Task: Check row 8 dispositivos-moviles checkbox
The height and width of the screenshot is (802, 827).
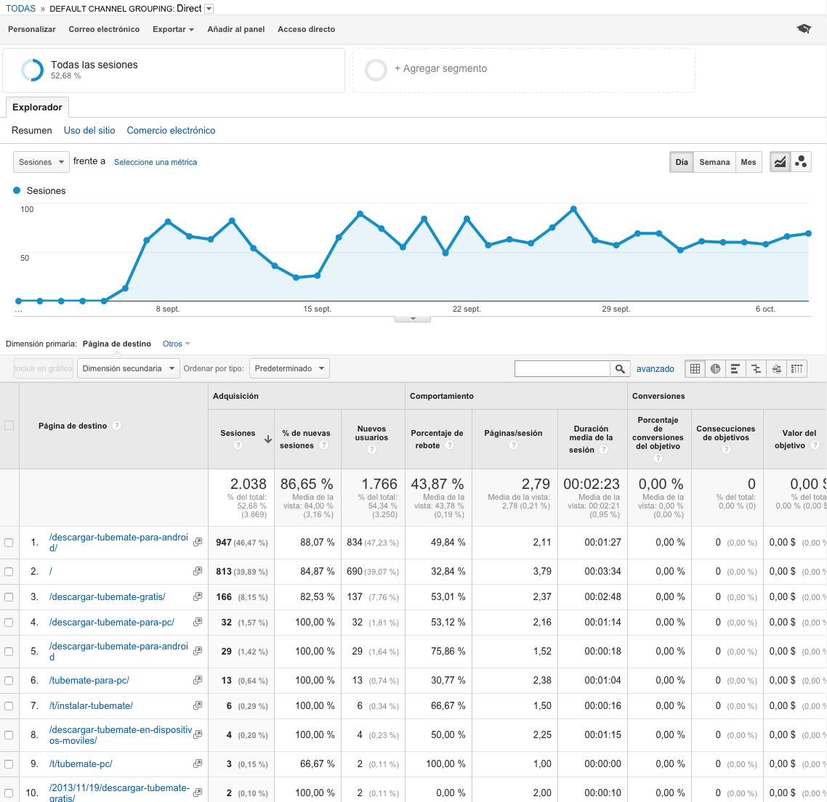Action: (9, 735)
